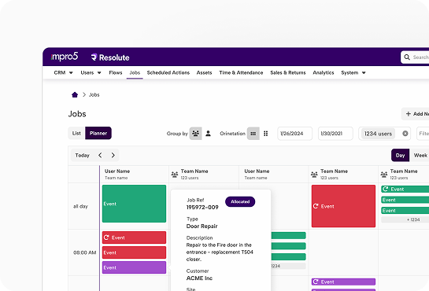Group by single user icon
The height and width of the screenshot is (291, 429).
tap(209, 134)
